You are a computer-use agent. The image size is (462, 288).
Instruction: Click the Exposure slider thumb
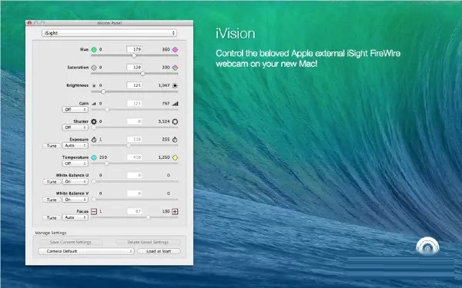pyautogui.click(x=129, y=145)
